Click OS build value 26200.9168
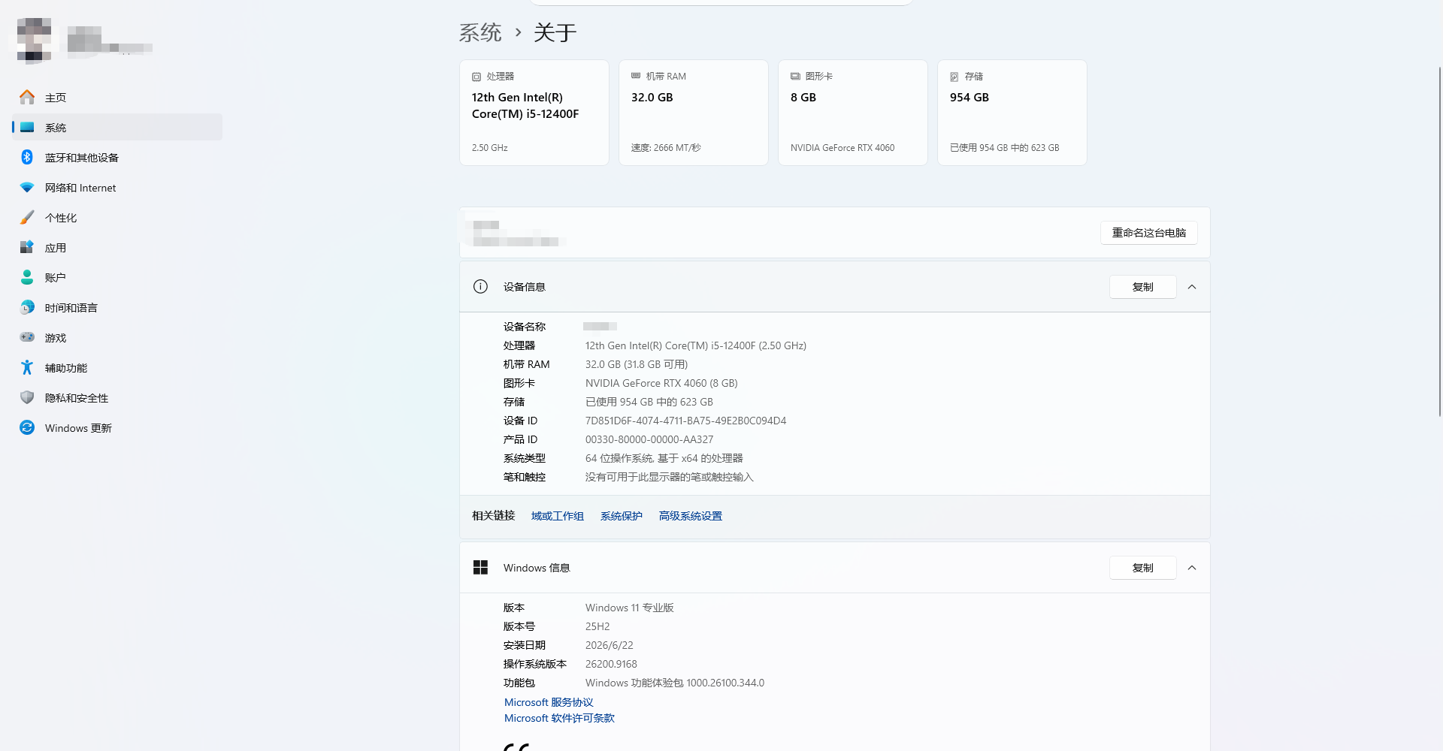Viewport: 1443px width, 751px height. click(x=611, y=664)
